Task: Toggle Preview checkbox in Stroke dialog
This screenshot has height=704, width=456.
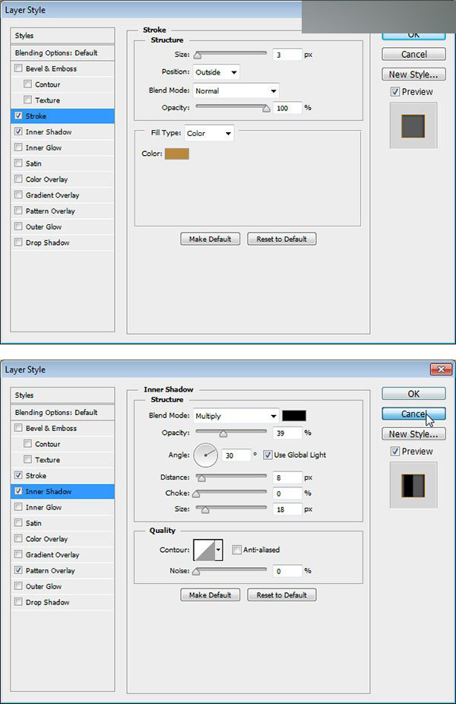Action: coord(395,91)
